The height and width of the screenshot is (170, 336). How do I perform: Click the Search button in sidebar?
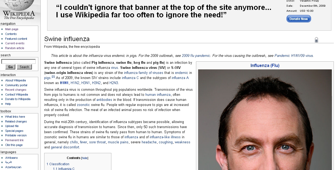tap(24, 67)
